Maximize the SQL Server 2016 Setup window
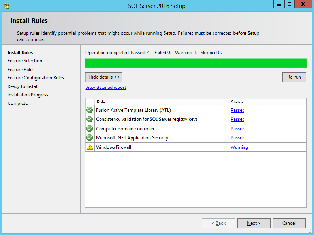This screenshot has height=235, width=314. 290,4
